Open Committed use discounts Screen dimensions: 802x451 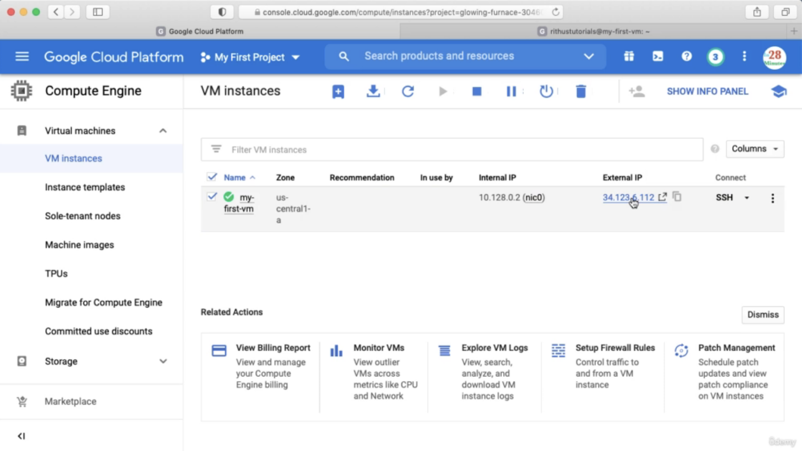point(99,331)
